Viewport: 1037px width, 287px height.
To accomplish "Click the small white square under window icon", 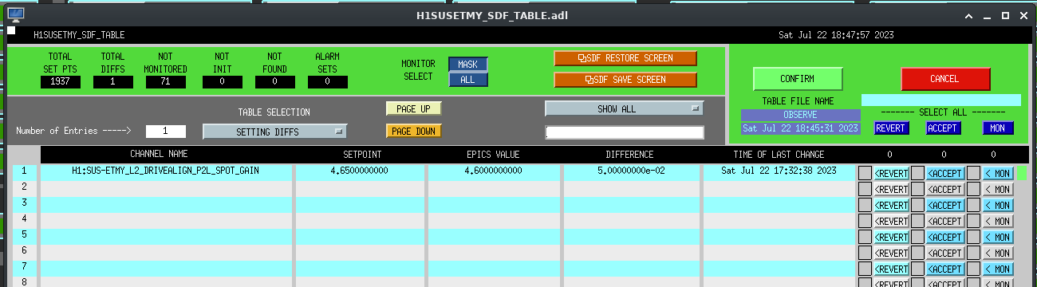I will coord(11,31).
